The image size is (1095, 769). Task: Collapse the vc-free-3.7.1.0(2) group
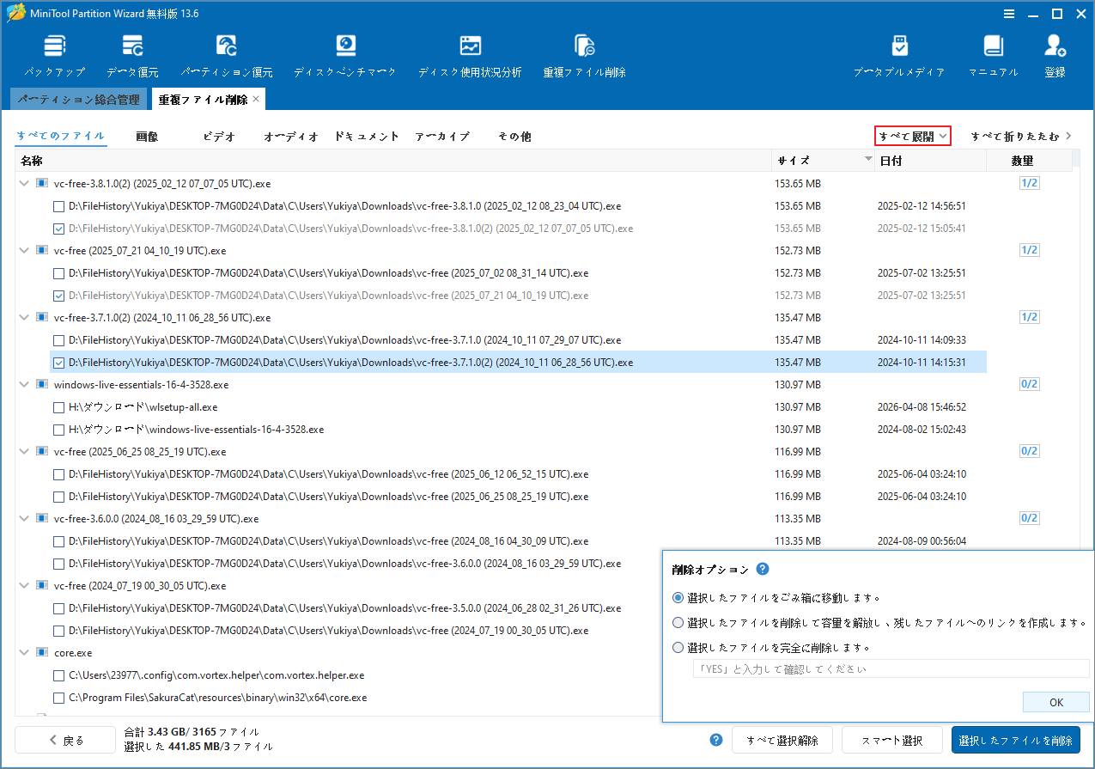(24, 317)
